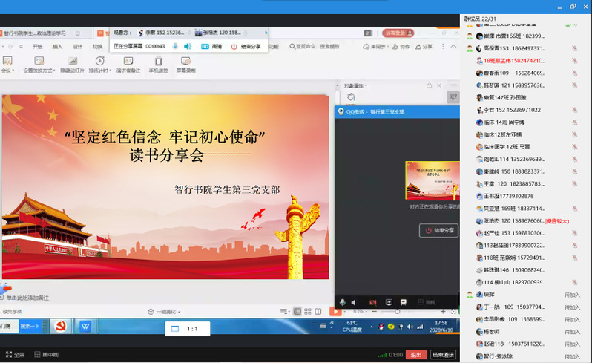Open the 设计 Design ribbon tab

(x=77, y=46)
